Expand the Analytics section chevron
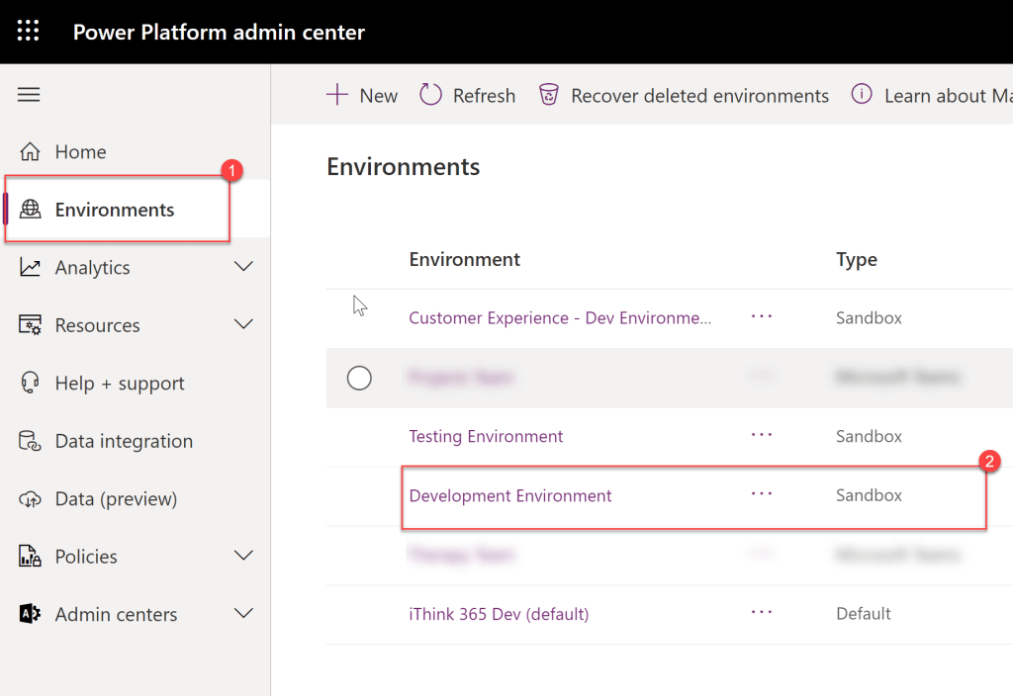 [243, 268]
